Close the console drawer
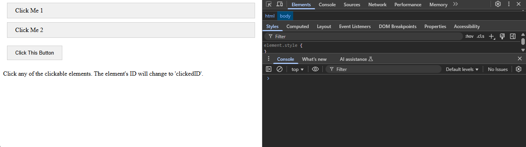 click(x=519, y=58)
